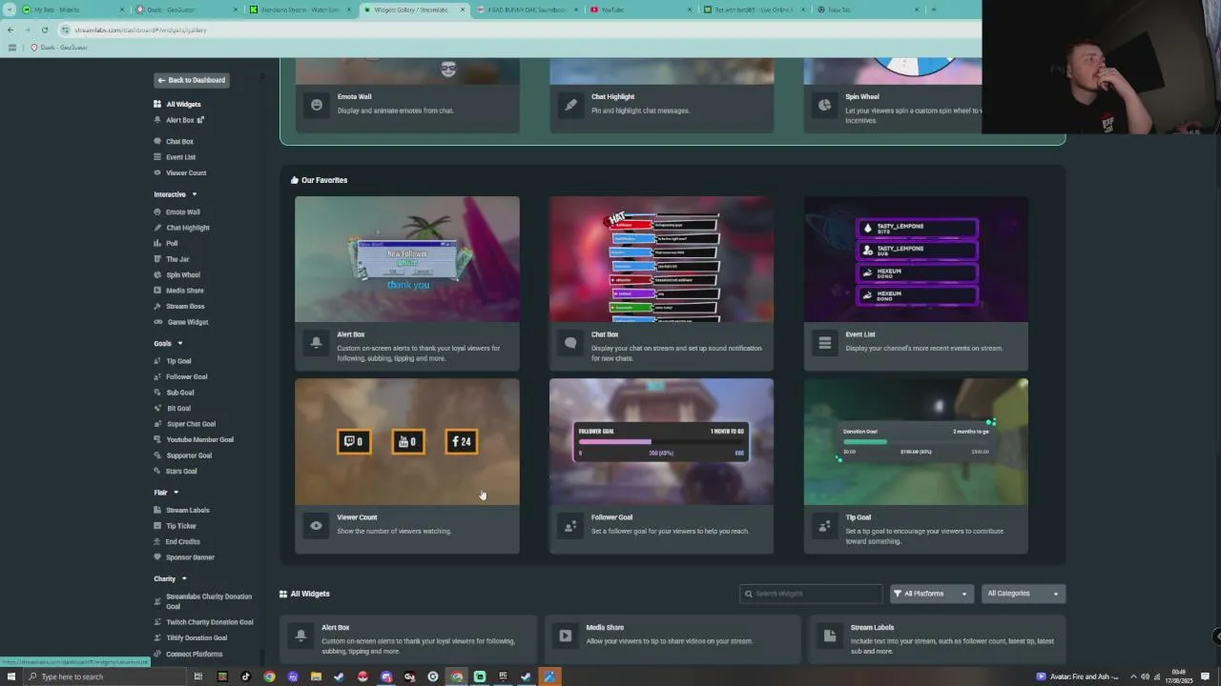Open the Event List preview thumbnail
Viewport: 1221px width, 686px height.
(916, 259)
